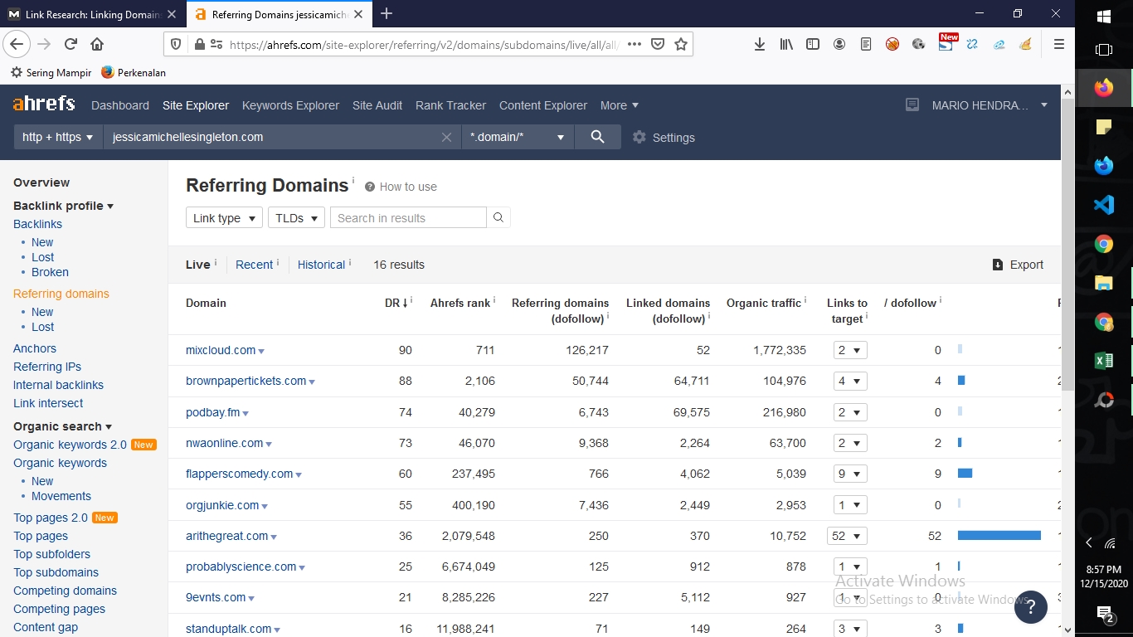Viewport: 1133px width, 637px height.
Task: Click the Pocket save icon in address bar
Action: 658,45
